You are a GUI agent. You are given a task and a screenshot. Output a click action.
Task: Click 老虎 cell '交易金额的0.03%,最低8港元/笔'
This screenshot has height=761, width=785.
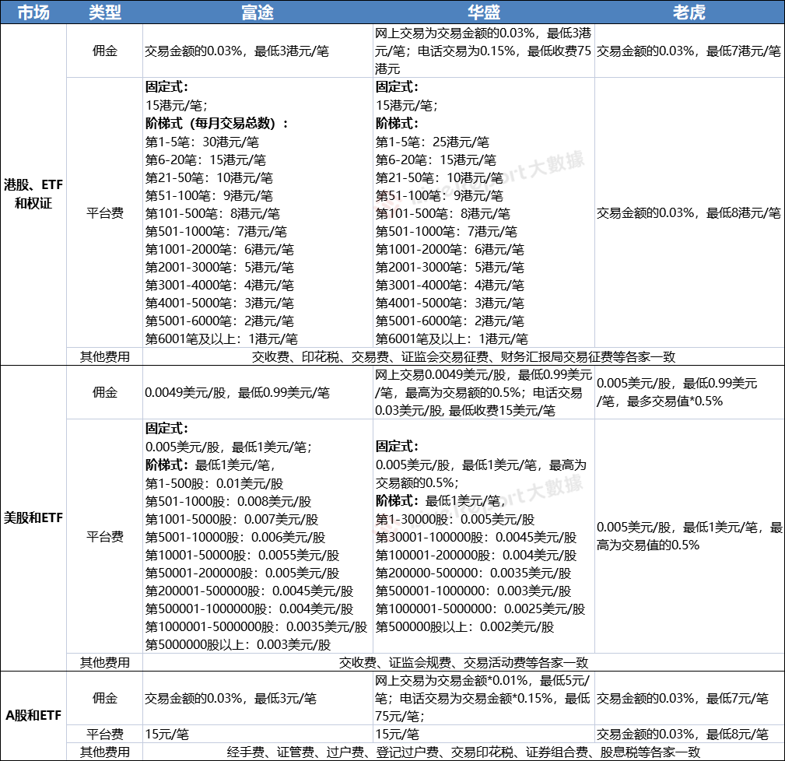pyautogui.click(x=689, y=213)
